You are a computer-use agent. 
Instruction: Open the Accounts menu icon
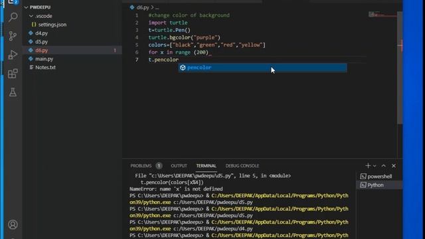pos(13,224)
